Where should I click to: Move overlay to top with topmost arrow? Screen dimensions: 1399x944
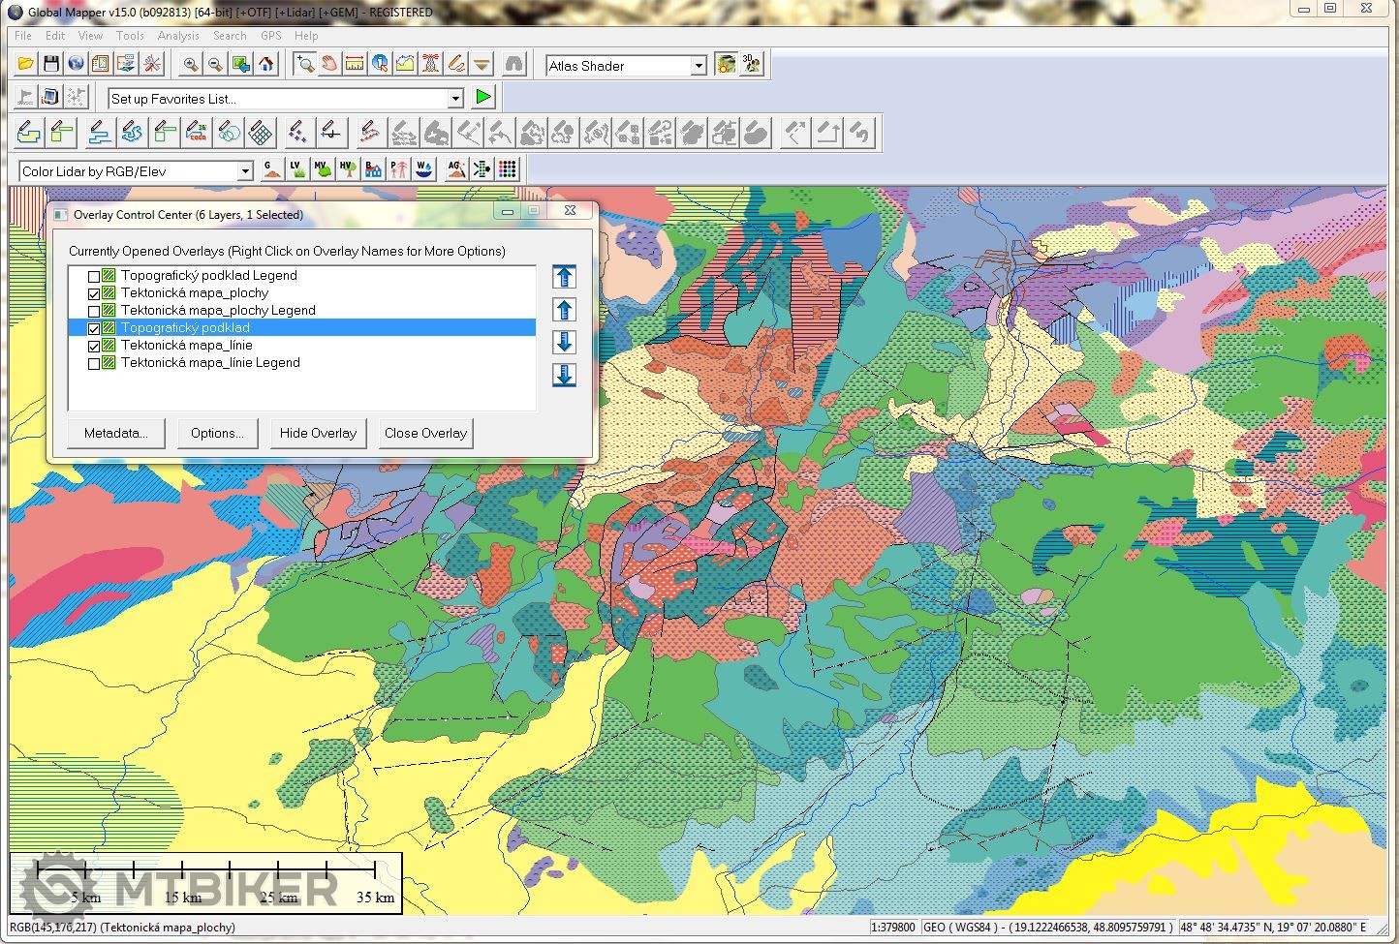564,277
